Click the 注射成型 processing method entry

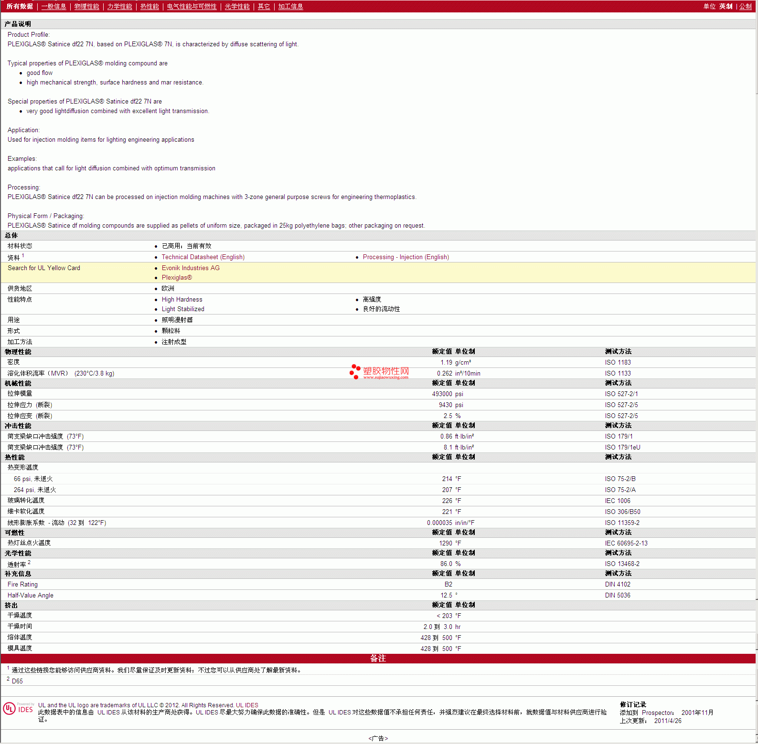pos(174,342)
